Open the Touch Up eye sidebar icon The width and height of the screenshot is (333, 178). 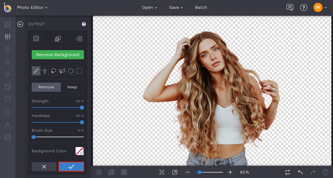click(x=7, y=49)
